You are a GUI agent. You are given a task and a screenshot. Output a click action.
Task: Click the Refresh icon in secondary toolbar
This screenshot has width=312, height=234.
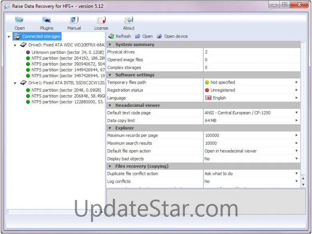point(111,36)
